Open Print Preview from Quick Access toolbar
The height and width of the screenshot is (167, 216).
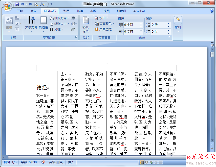coord(36,4)
